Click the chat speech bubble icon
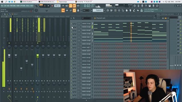 point(157,6)
